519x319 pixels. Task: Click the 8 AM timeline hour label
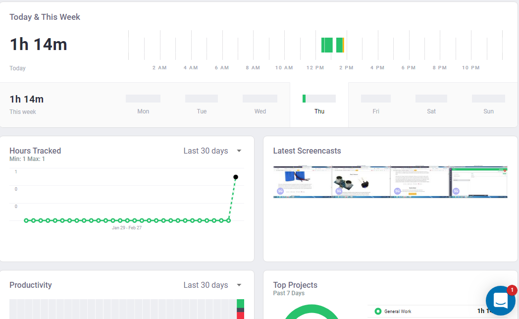[253, 67]
